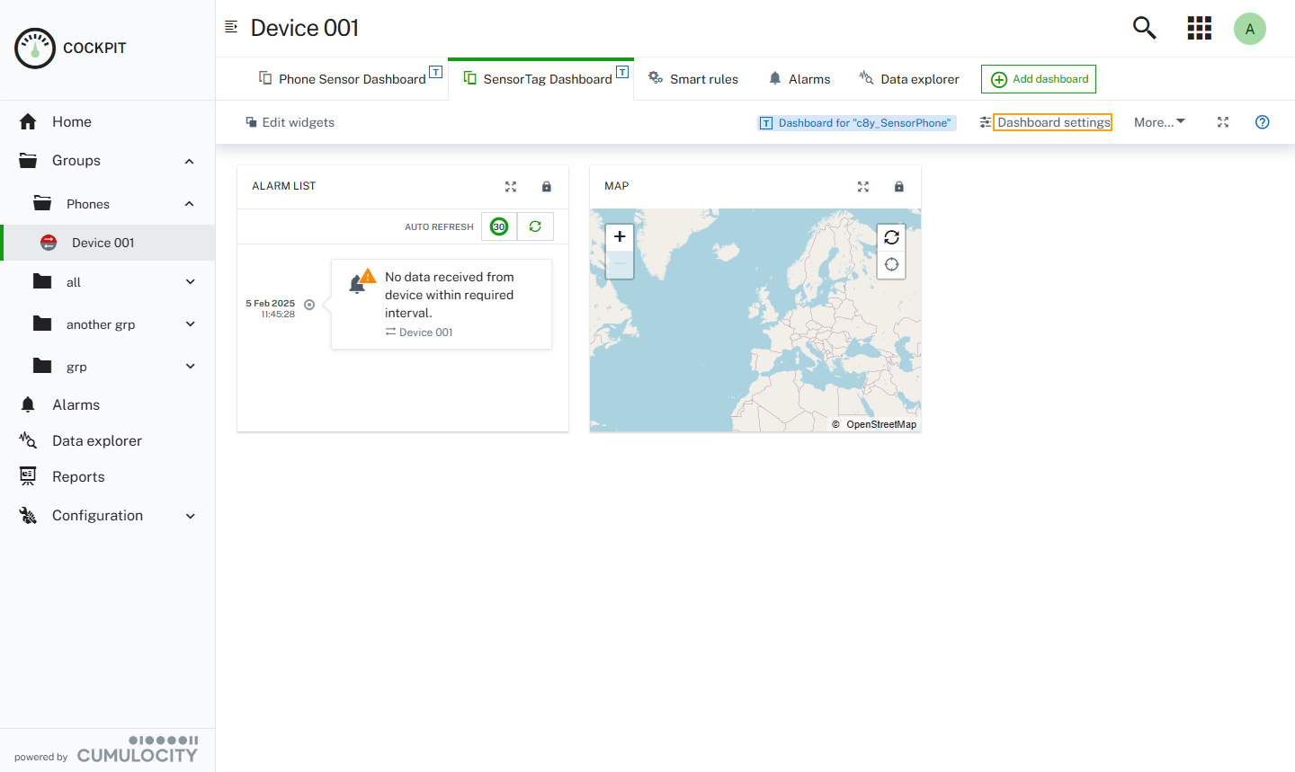
Task: Manually refresh the alarm list
Action: click(x=534, y=226)
